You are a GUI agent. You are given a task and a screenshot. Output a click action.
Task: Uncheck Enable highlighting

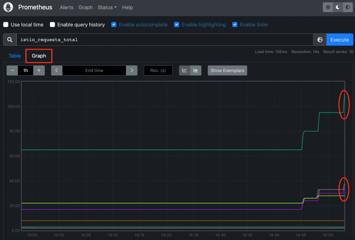tap(176, 25)
